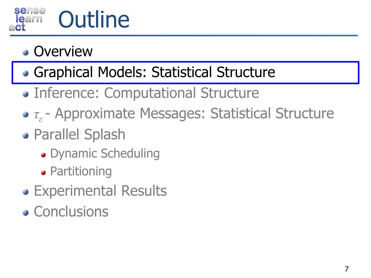
Task: Click Inference: Computational Structure text
Action: tap(146, 93)
